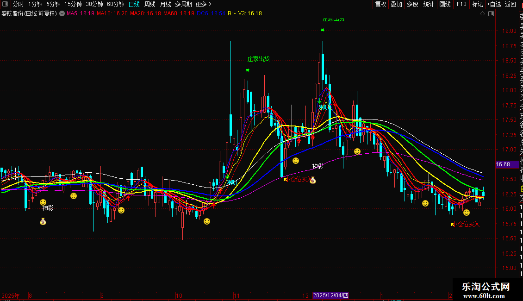Add stock with +自选 button
This screenshot has width=523, height=301.
494,4
